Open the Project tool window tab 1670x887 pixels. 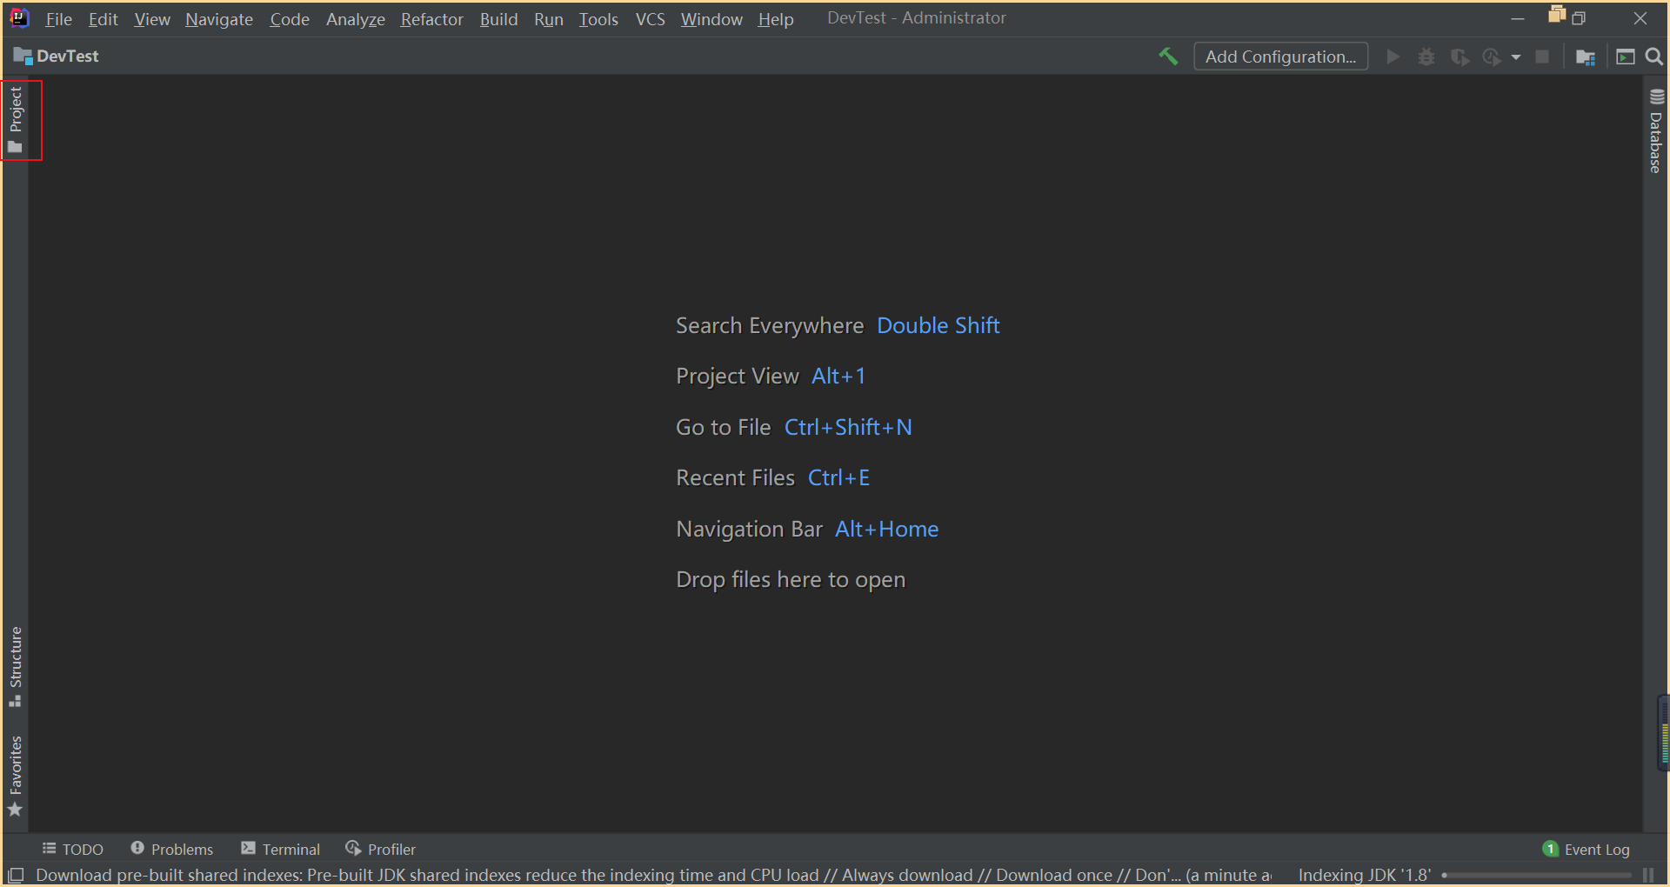click(16, 120)
